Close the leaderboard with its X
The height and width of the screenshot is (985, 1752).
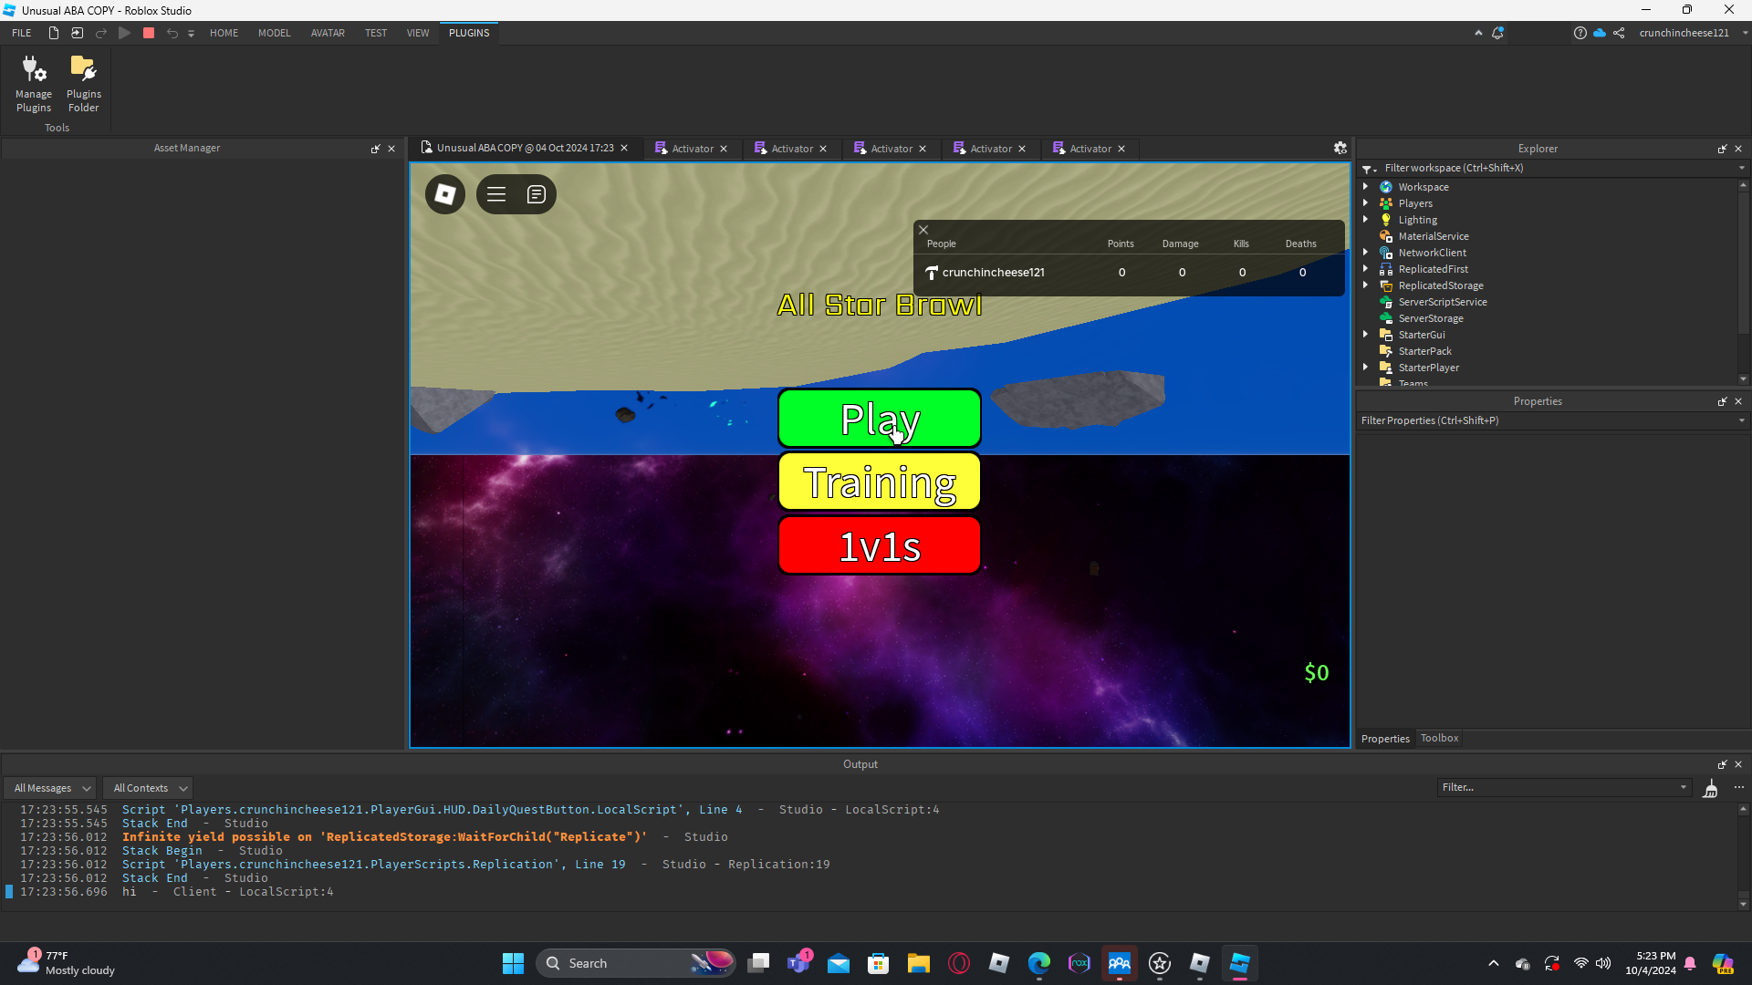point(923,230)
